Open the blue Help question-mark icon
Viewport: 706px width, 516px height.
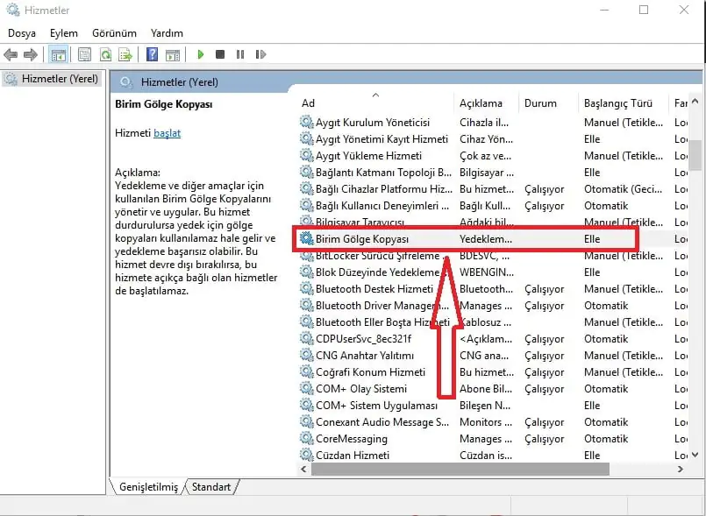(x=153, y=54)
